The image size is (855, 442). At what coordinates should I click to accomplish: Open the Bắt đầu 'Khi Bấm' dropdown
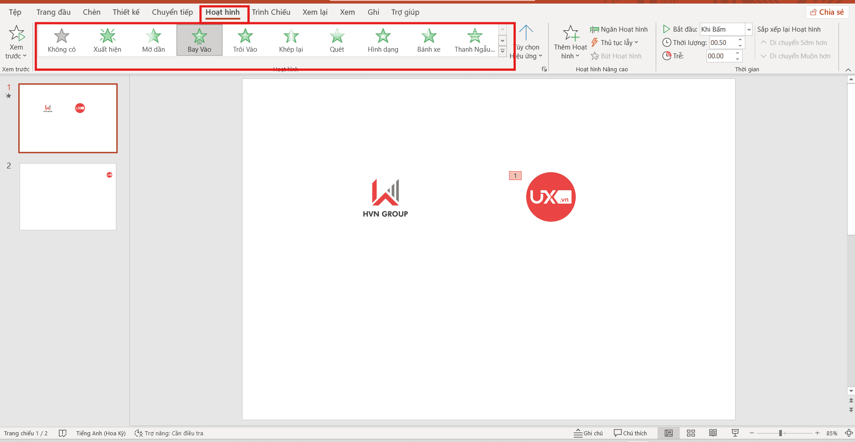pos(748,29)
